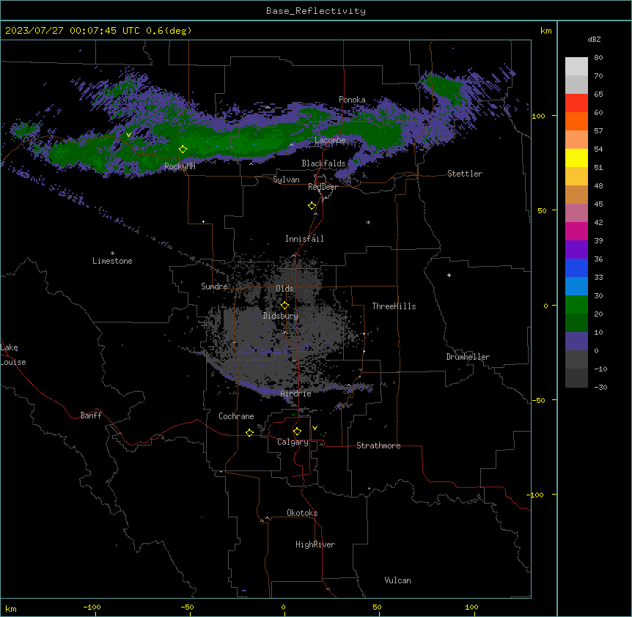This screenshot has width=632, height=617.
Task: Click the RedDeer city label
Action: (x=323, y=187)
